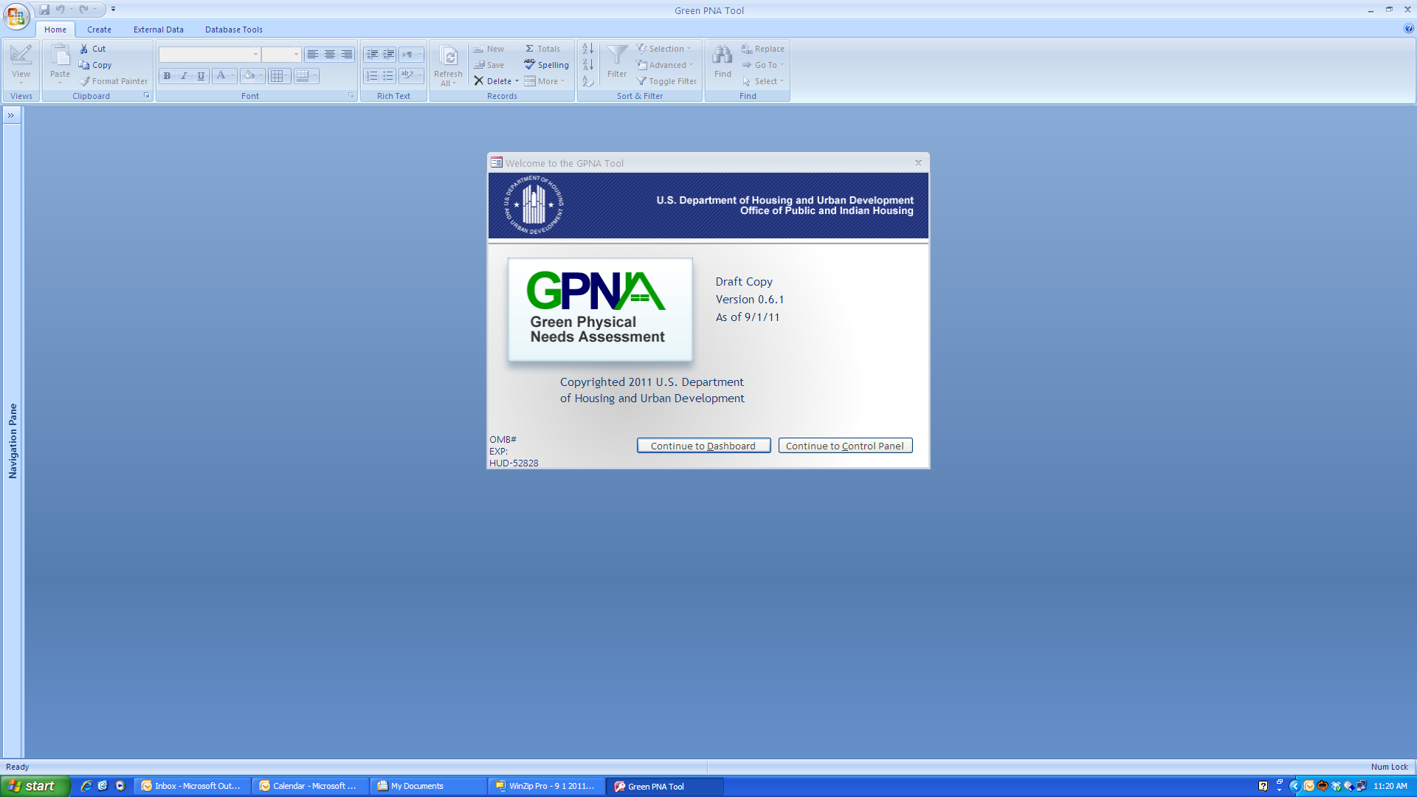Click the Filter funnel icon
Viewport: 1417px width, 797px height.
(617, 56)
